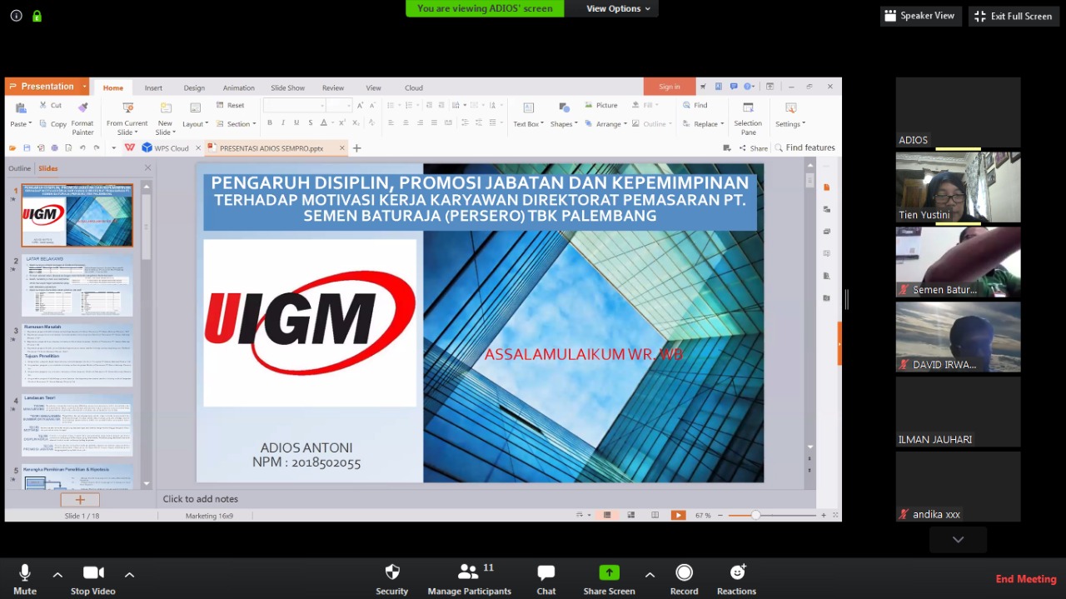Open the Shapes gallery
Screen dimensions: 1066x599
click(564, 115)
